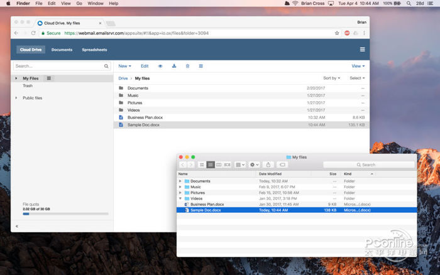Click the search magnifier in Drive sidebar
This screenshot has height=275, width=440.
click(x=106, y=66)
